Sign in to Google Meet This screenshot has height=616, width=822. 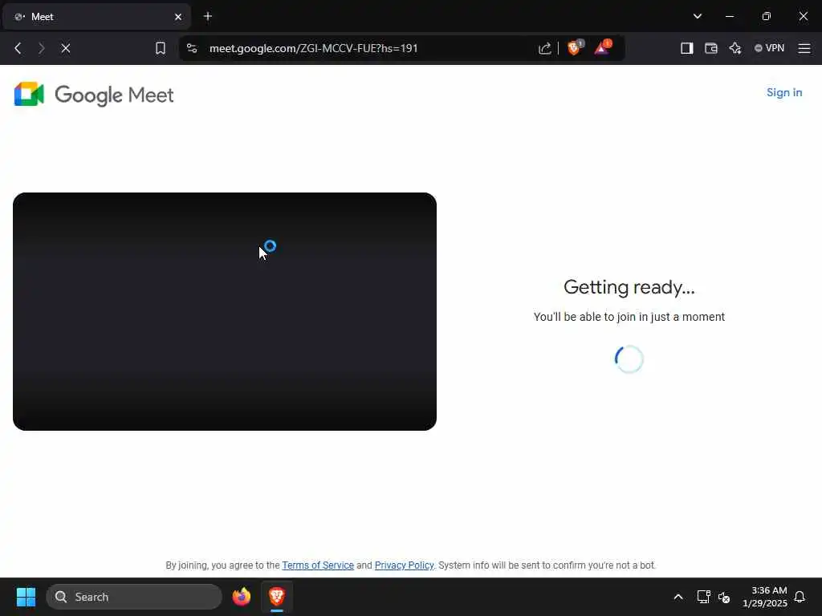pyautogui.click(x=784, y=92)
